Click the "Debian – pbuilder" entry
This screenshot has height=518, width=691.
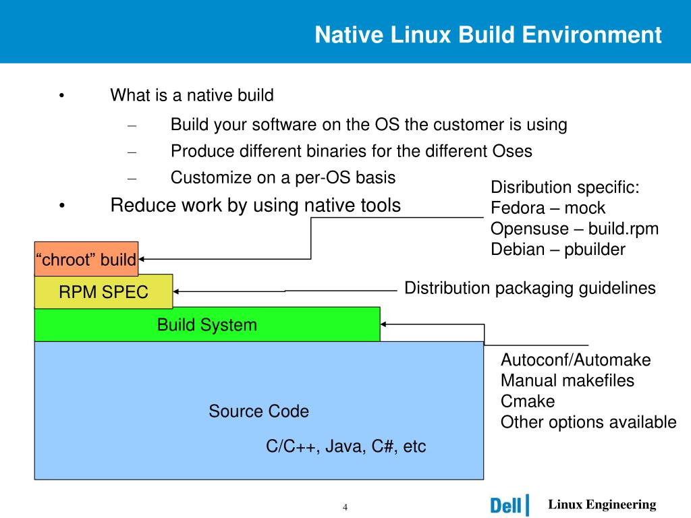point(557,250)
